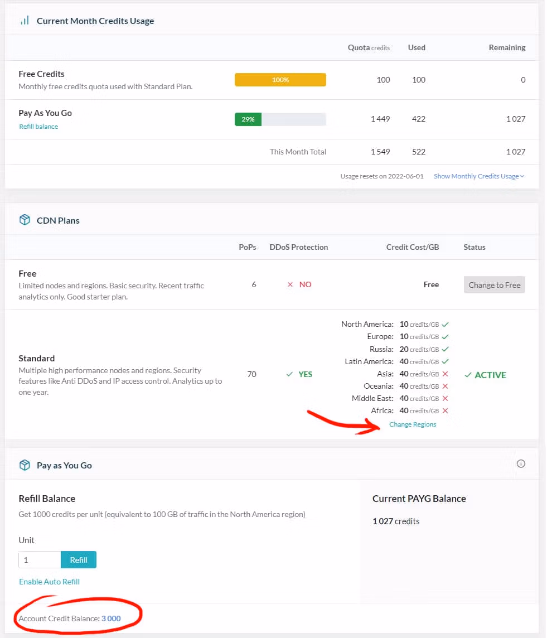
Task: Click the 422 used credits value
Action: click(x=419, y=119)
